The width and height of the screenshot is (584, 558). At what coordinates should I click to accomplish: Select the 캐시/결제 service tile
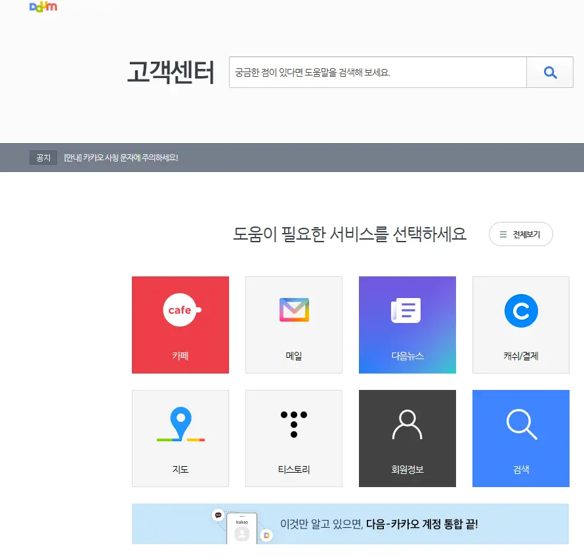pos(521,325)
